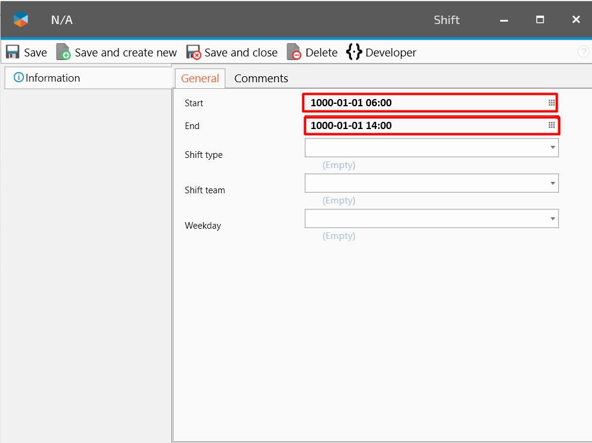Click the (Empty) text under Shift type

point(339,165)
